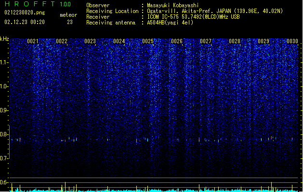Click the 0.9 kHz axis label
Image resolution: width=303 pixels, height=192 pixels.
tap(4, 110)
